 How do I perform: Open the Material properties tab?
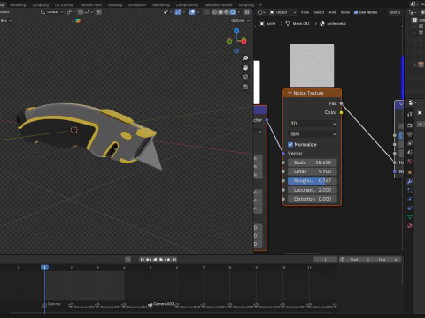[x=410, y=226]
